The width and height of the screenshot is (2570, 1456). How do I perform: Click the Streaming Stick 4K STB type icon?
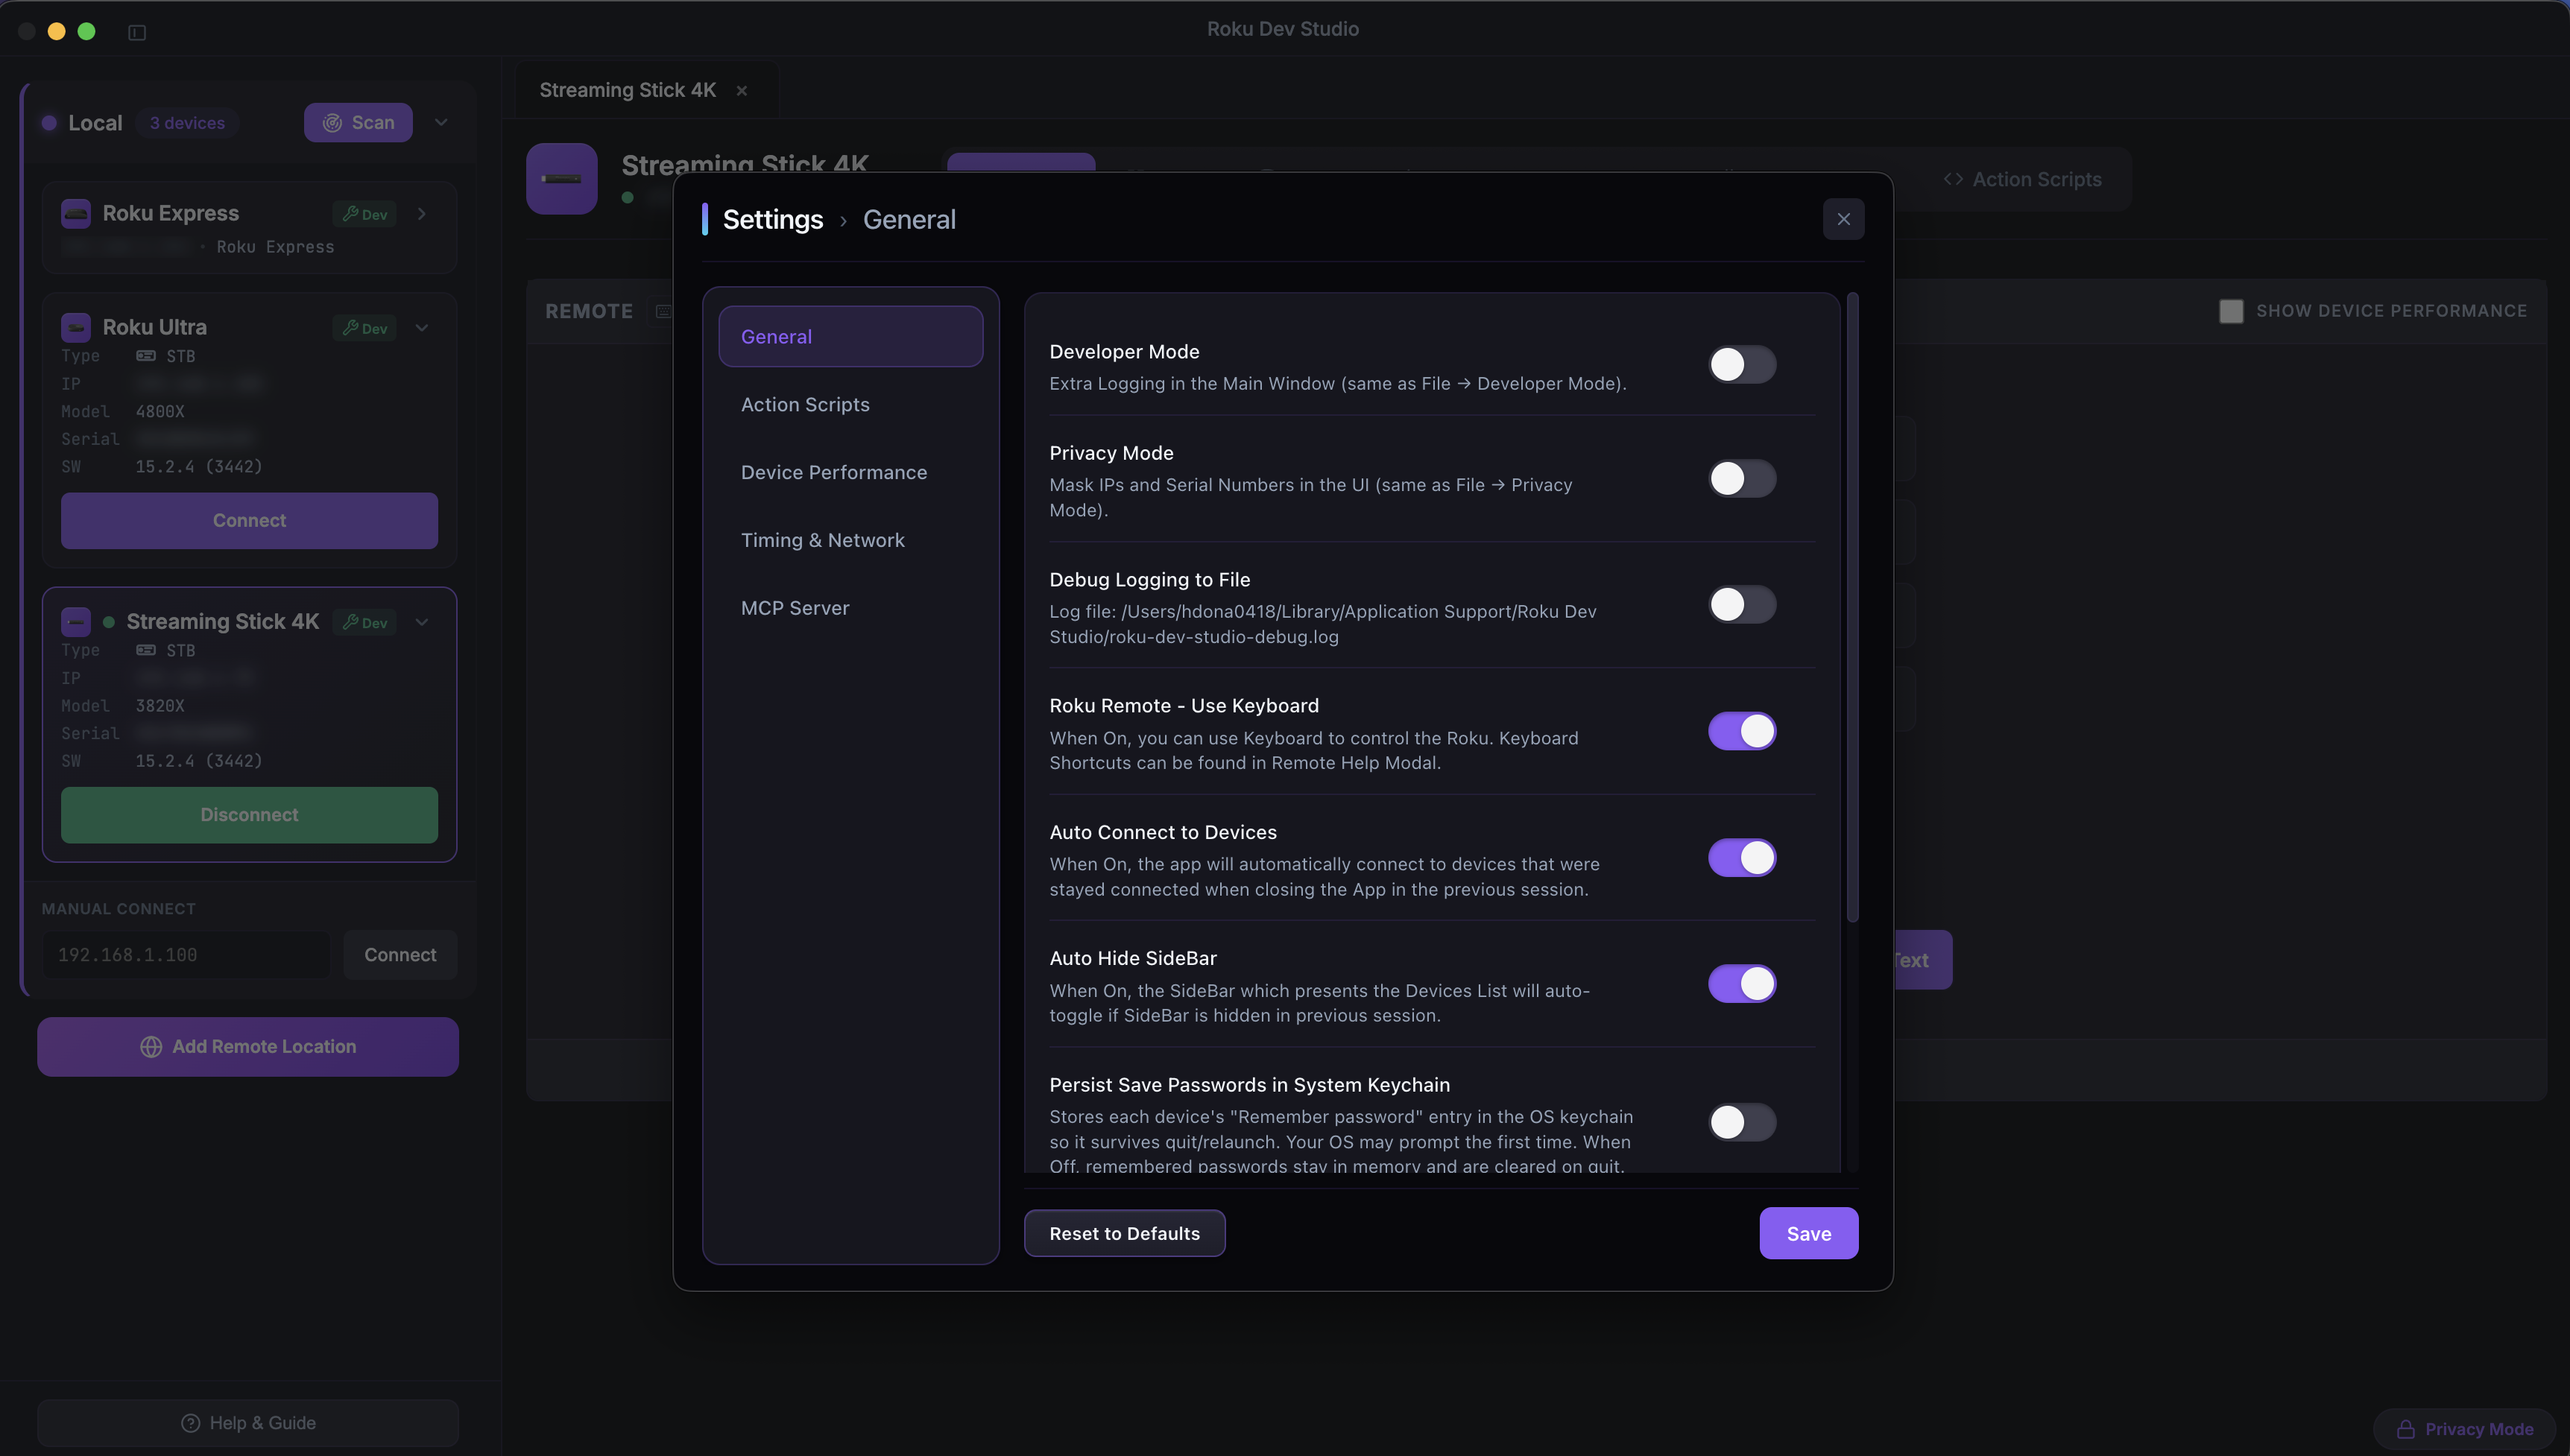pyautogui.click(x=146, y=650)
